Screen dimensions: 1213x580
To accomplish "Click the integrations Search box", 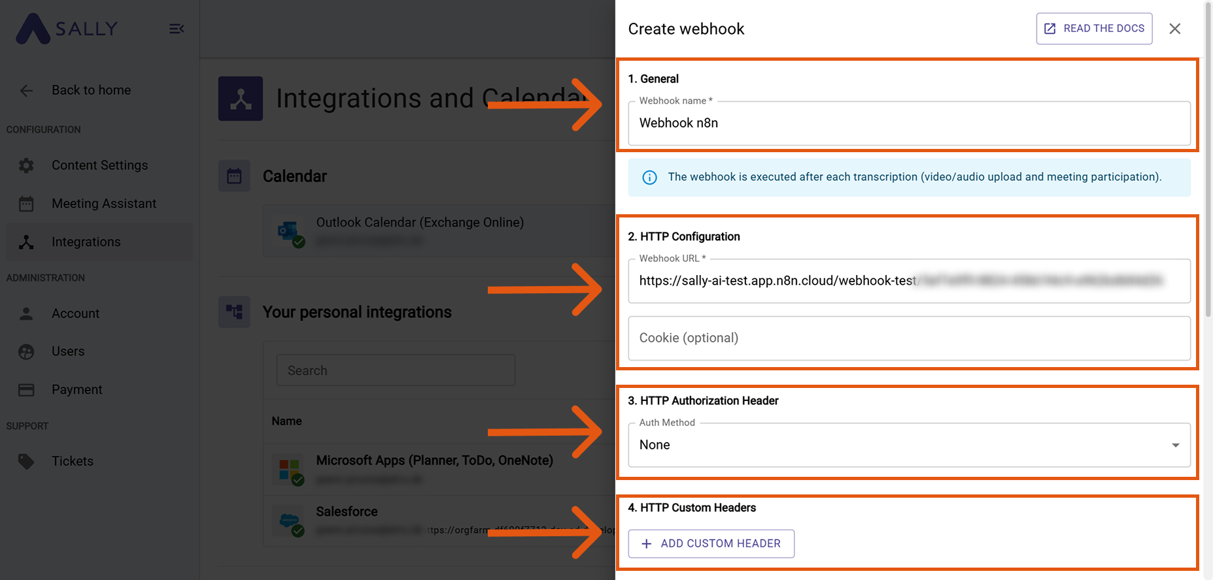I will 396,370.
